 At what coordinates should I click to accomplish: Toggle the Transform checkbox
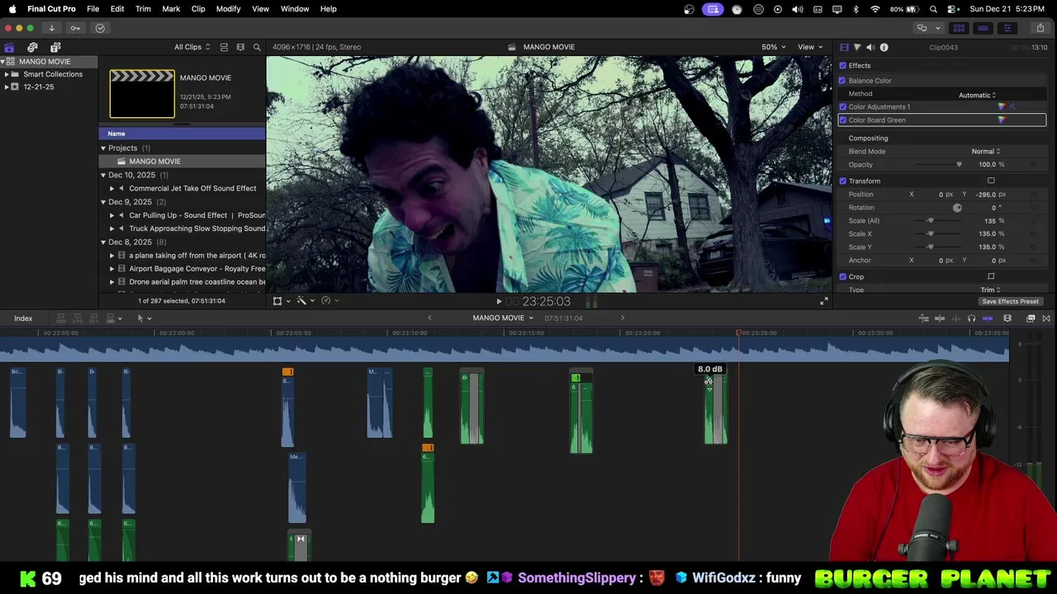coord(842,181)
